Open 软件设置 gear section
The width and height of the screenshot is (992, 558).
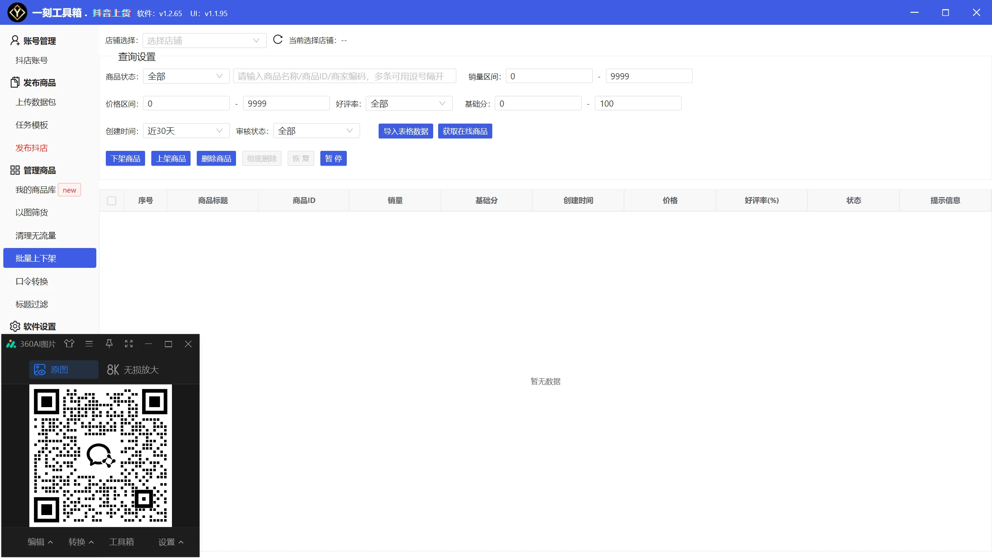(33, 326)
